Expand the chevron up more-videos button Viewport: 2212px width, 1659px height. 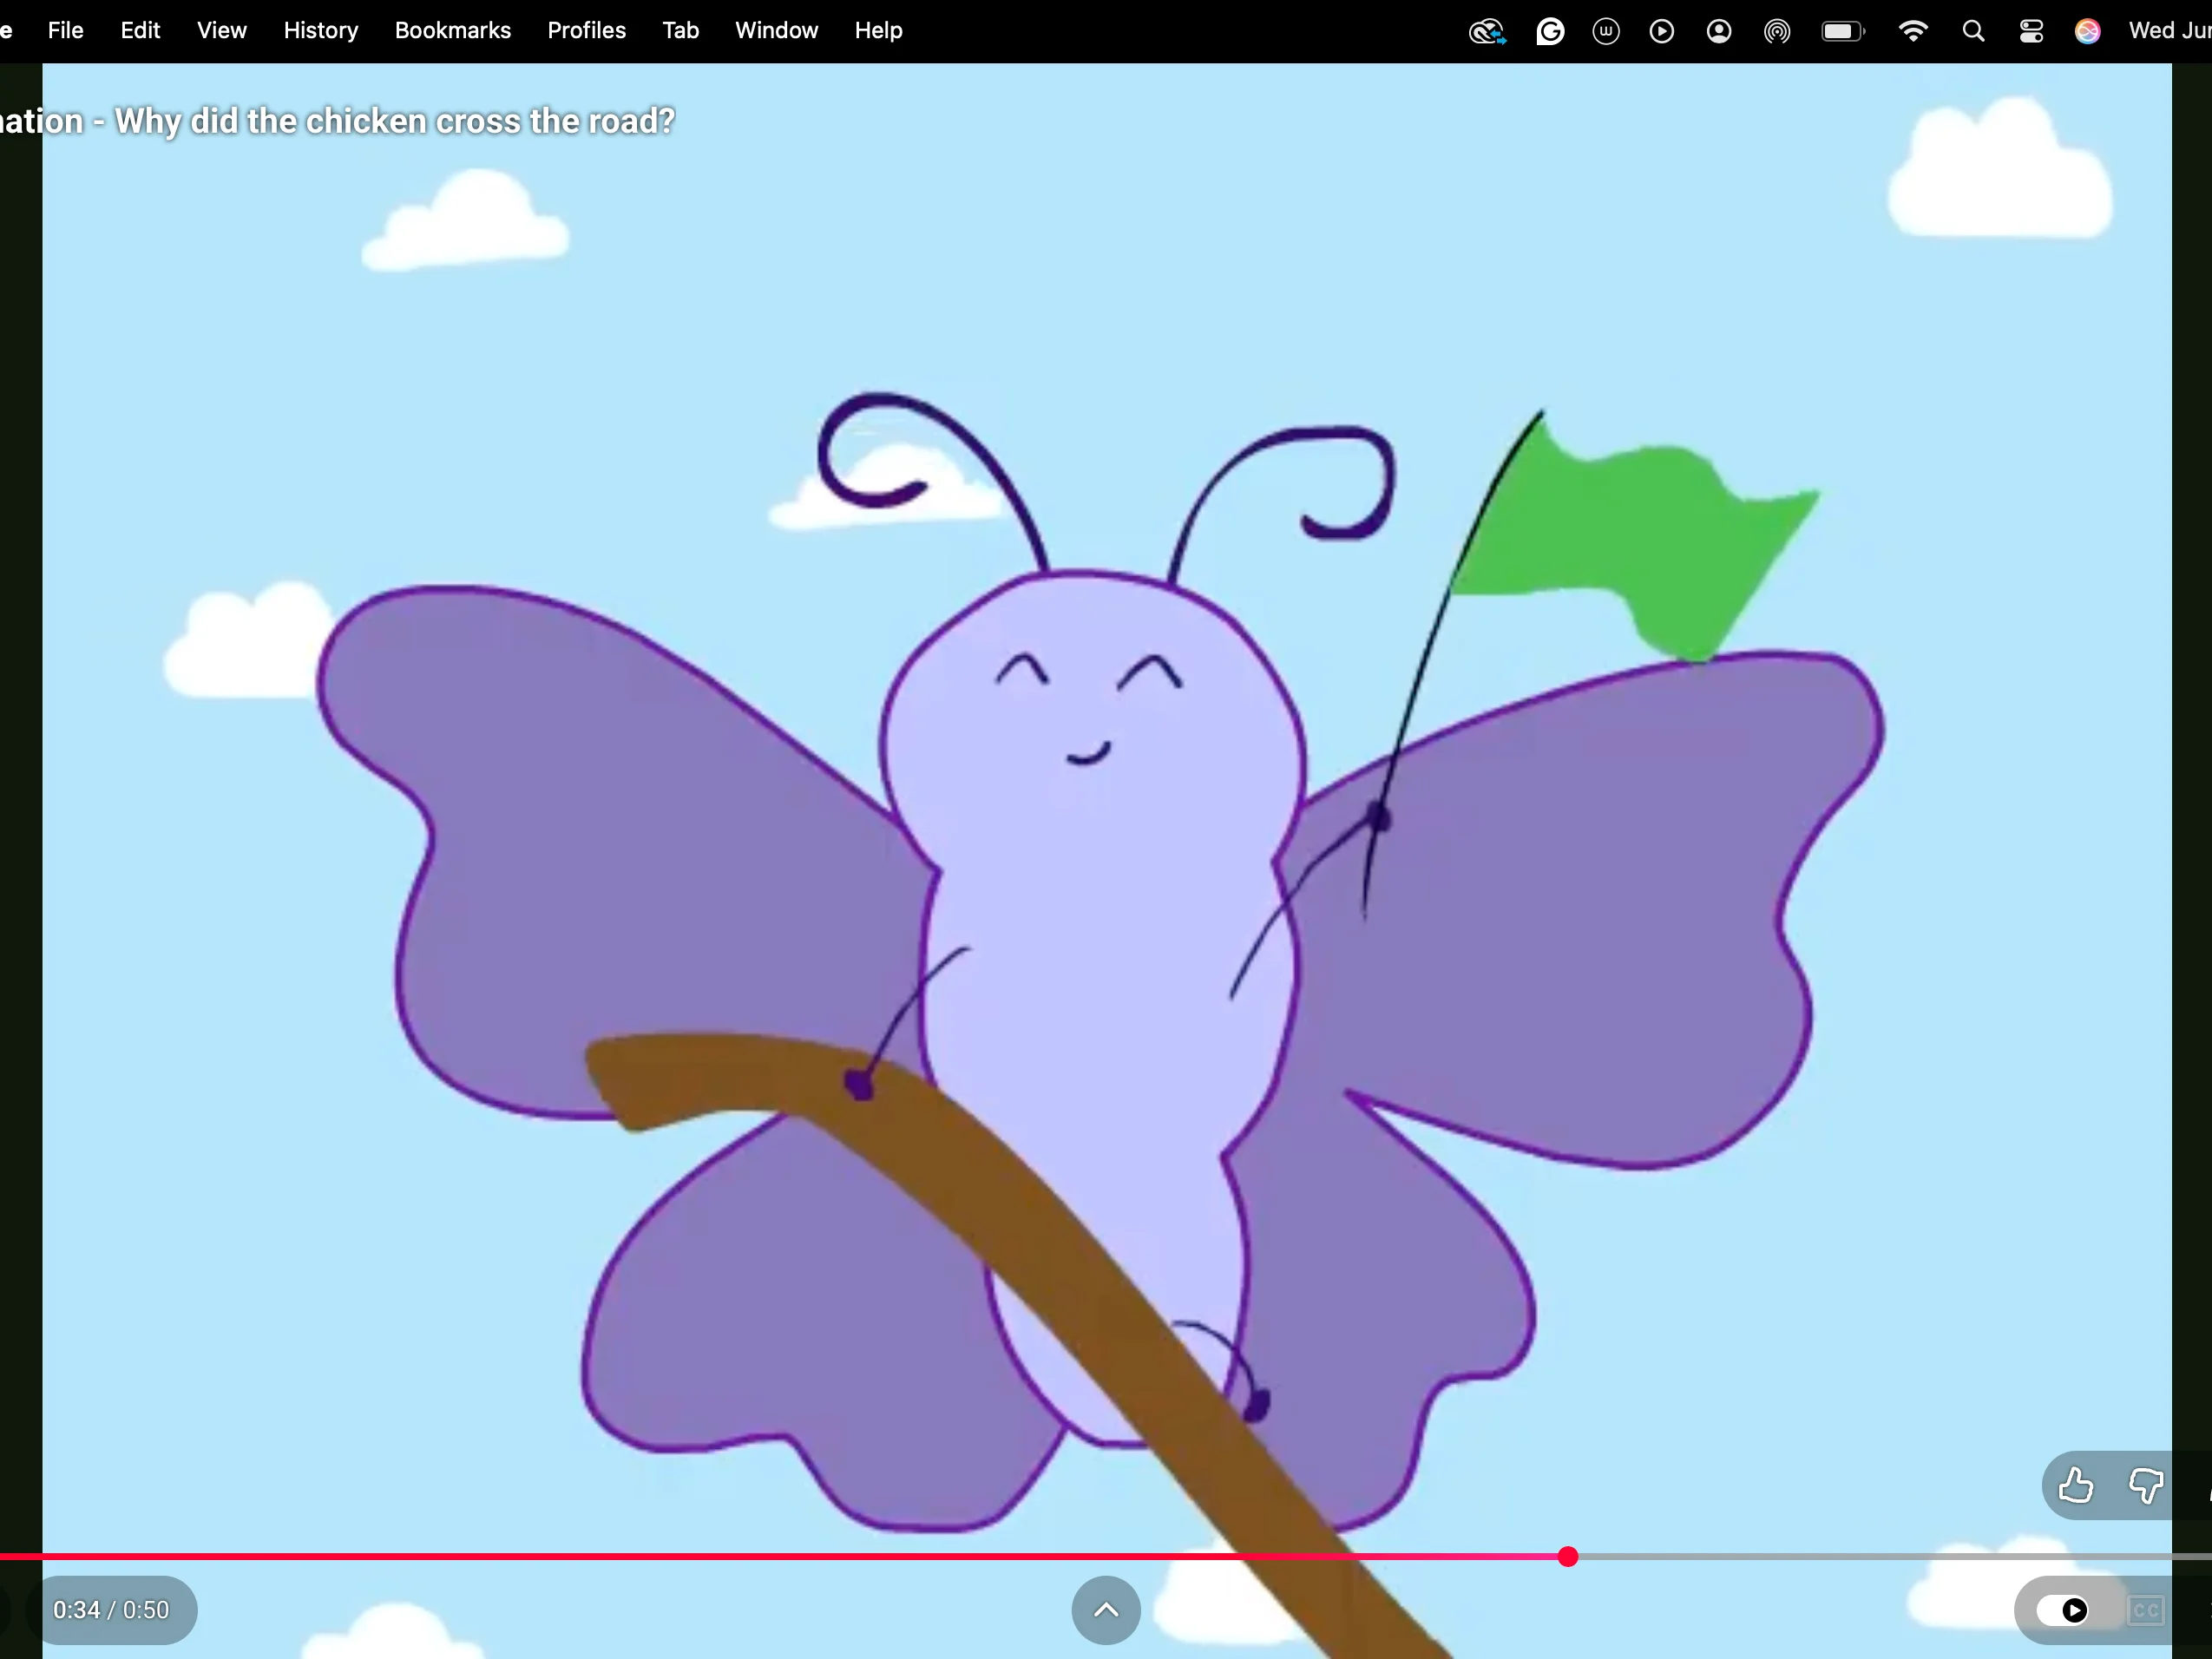[x=1106, y=1610]
